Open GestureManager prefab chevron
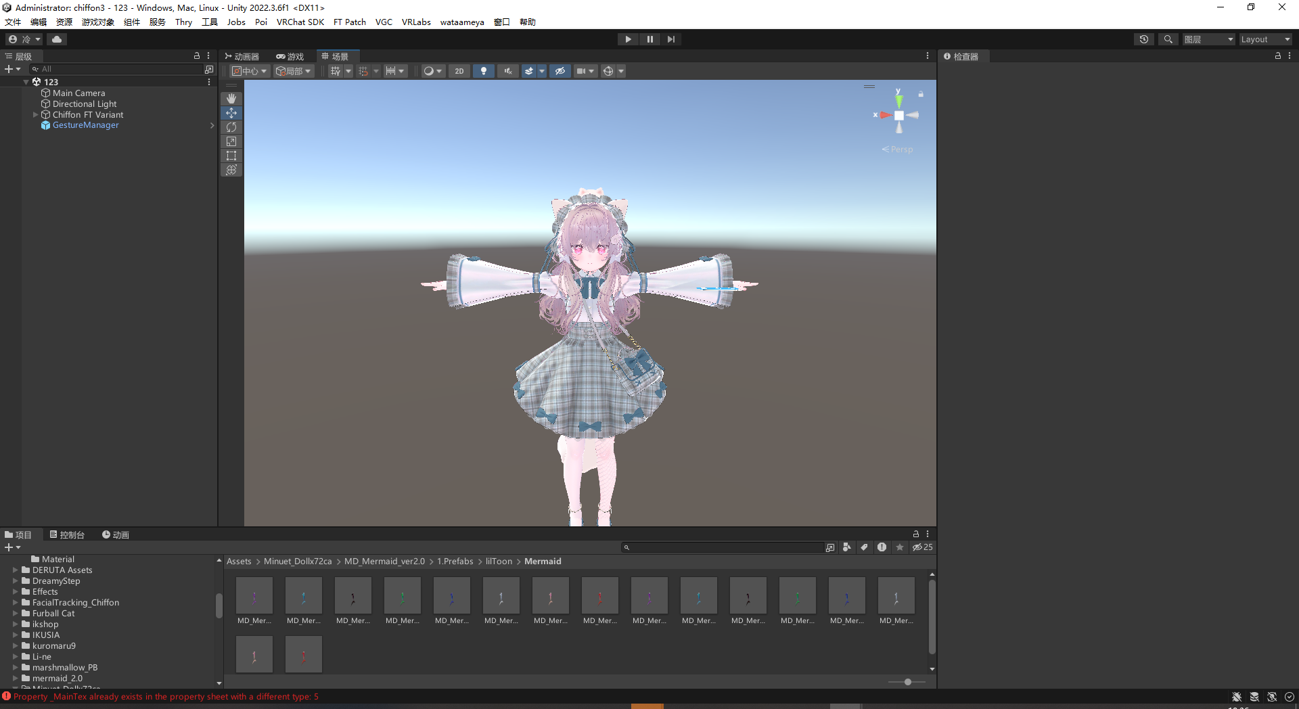The width and height of the screenshot is (1299, 709). click(212, 125)
